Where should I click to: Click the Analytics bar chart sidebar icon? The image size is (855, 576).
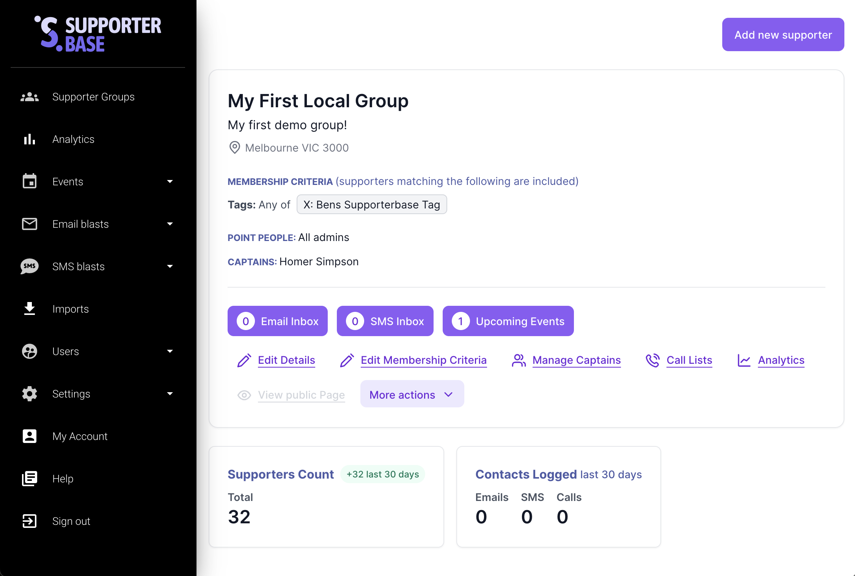[30, 139]
